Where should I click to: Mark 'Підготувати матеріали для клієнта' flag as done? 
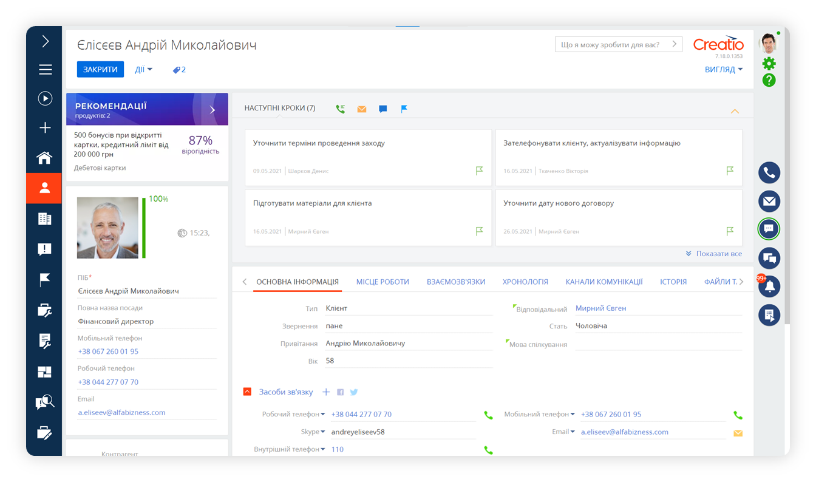click(x=480, y=231)
